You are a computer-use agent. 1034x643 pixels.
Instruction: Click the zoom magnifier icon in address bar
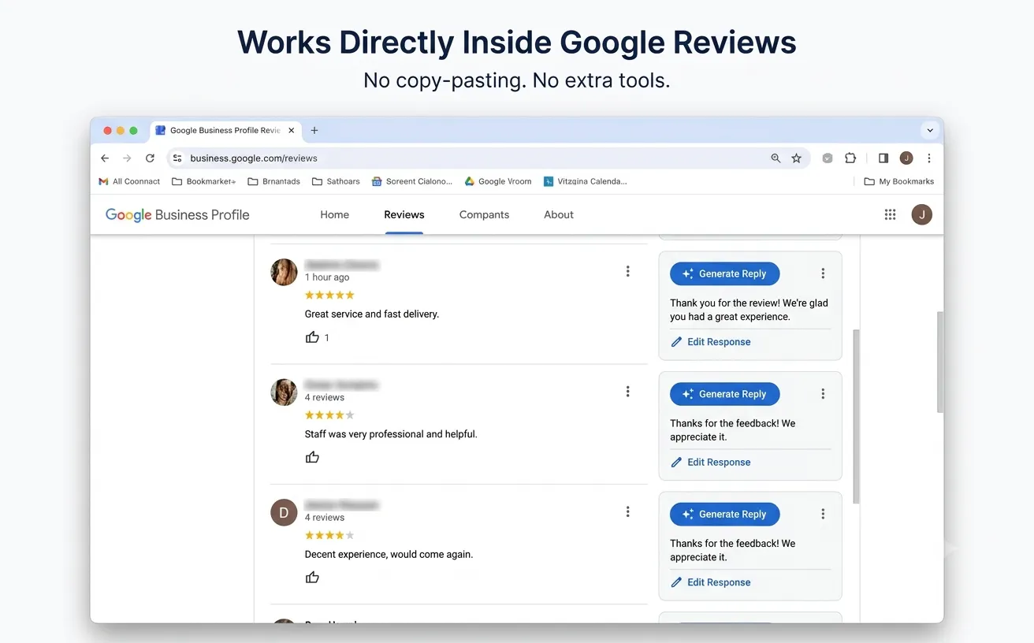pyautogui.click(x=775, y=158)
